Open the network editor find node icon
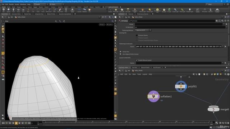Image resolution: width=230 pixels, height=129 pixels. click(225, 74)
